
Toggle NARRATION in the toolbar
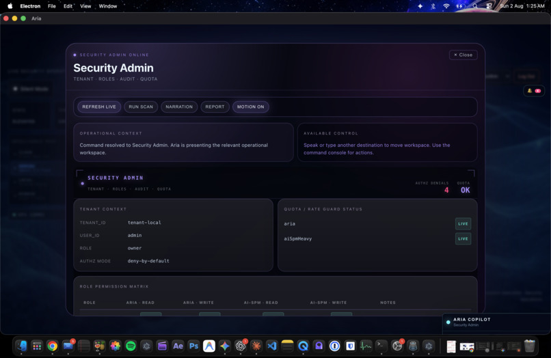[x=179, y=107]
